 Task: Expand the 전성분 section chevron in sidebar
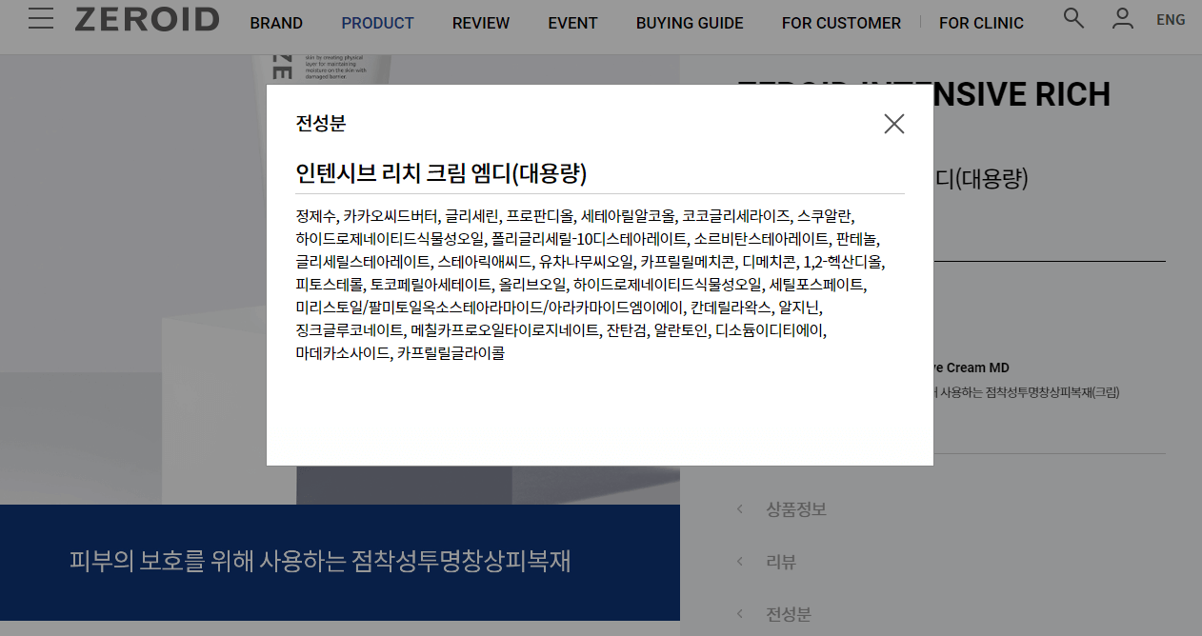[x=740, y=614]
